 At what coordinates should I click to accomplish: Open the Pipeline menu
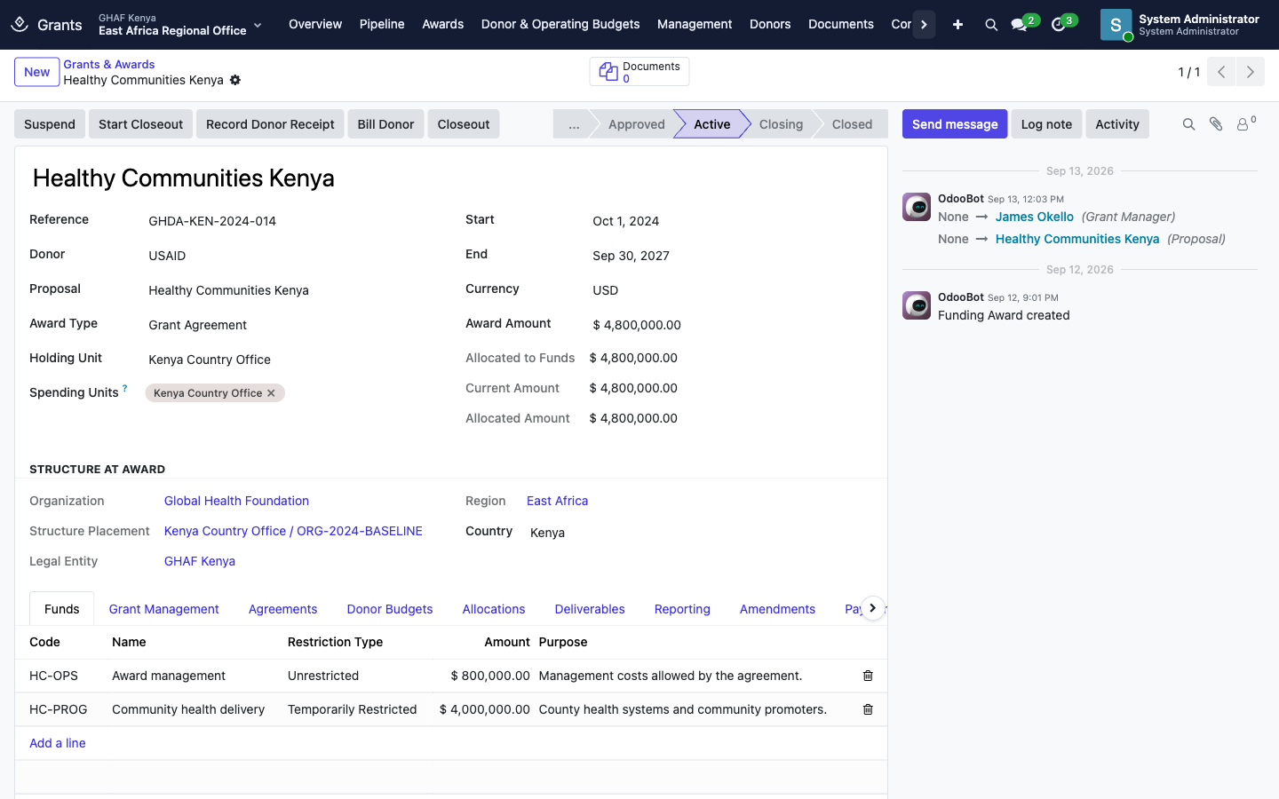[382, 25]
